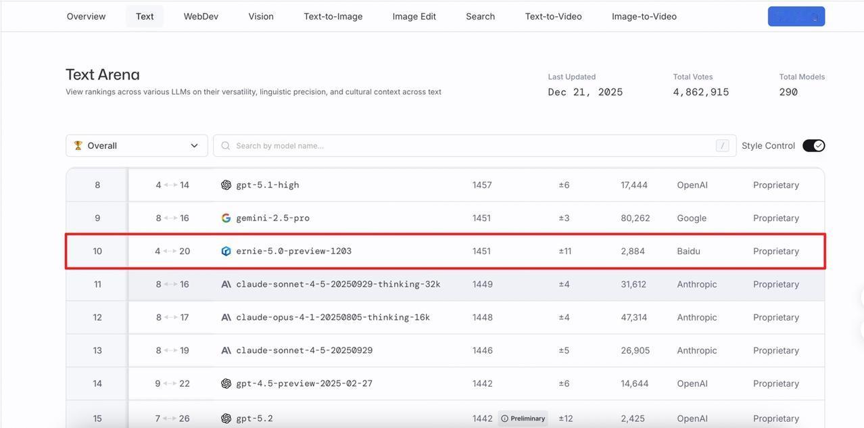Click the trophy icon in the Overall selector
The image size is (864, 428).
[78, 146]
